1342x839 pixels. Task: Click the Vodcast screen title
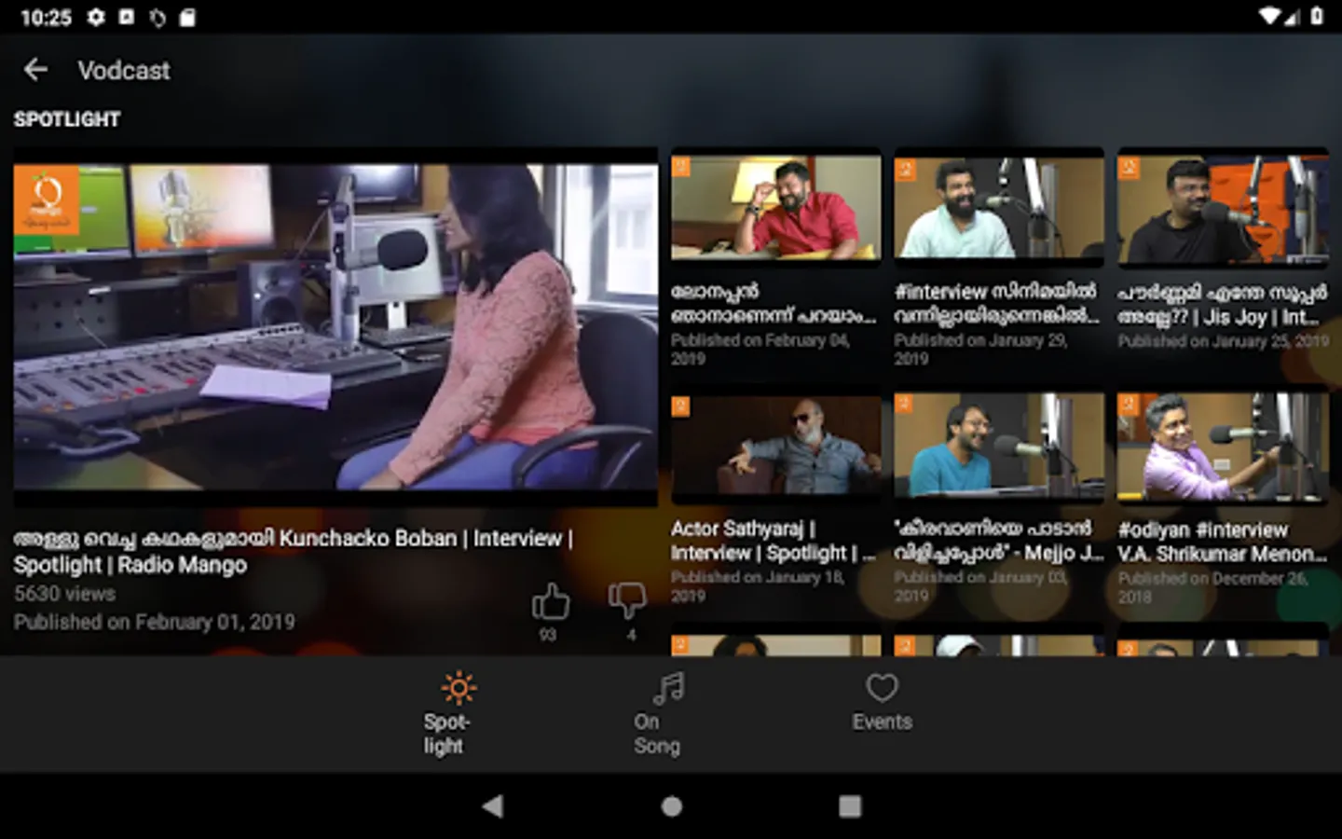(124, 70)
